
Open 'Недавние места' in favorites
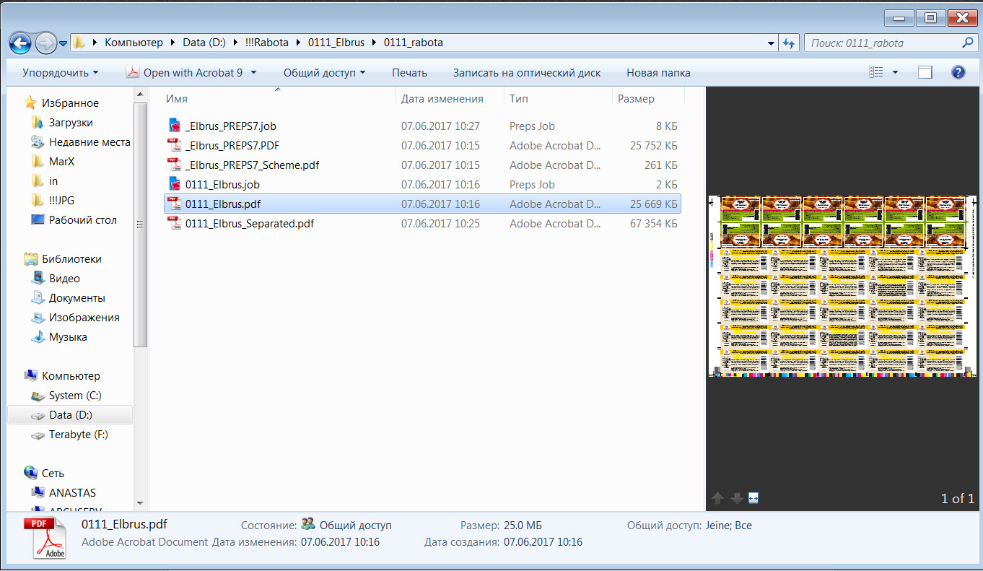click(x=89, y=142)
